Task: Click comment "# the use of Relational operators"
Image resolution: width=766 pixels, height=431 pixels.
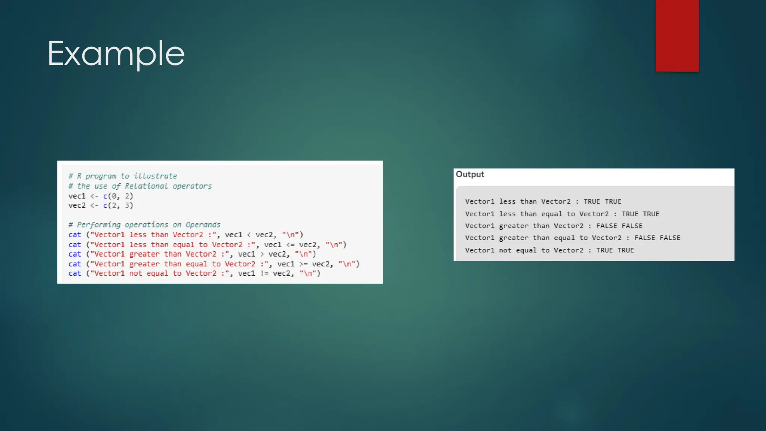Action: click(140, 186)
